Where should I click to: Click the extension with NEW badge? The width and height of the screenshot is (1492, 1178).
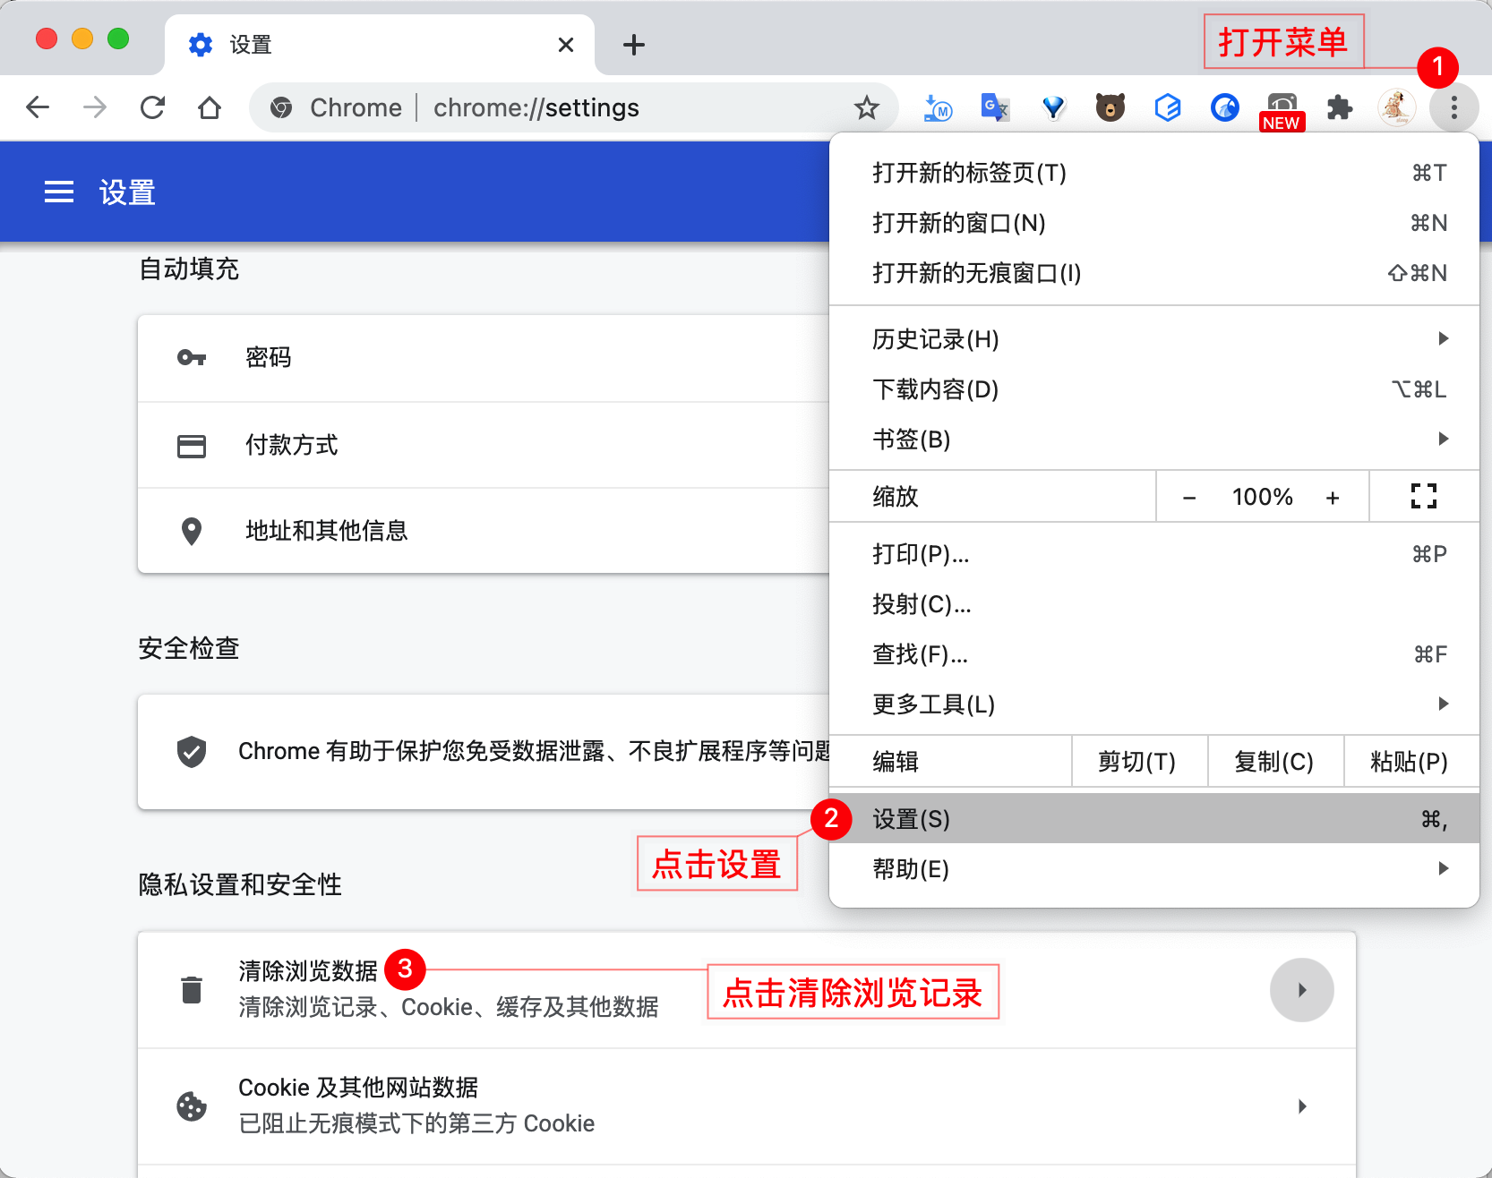pos(1282,111)
